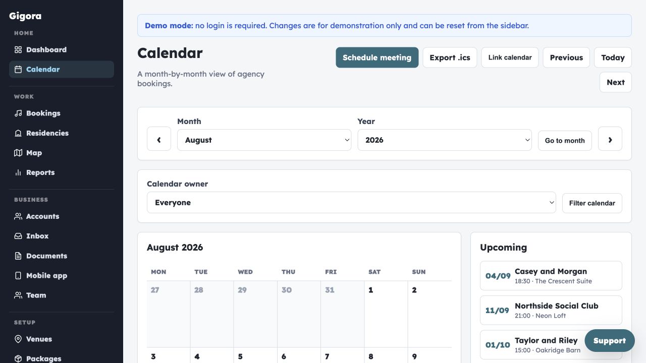This screenshot has height=363, width=646.
Task: Click the Calendar icon in sidebar
Action: pyautogui.click(x=18, y=69)
